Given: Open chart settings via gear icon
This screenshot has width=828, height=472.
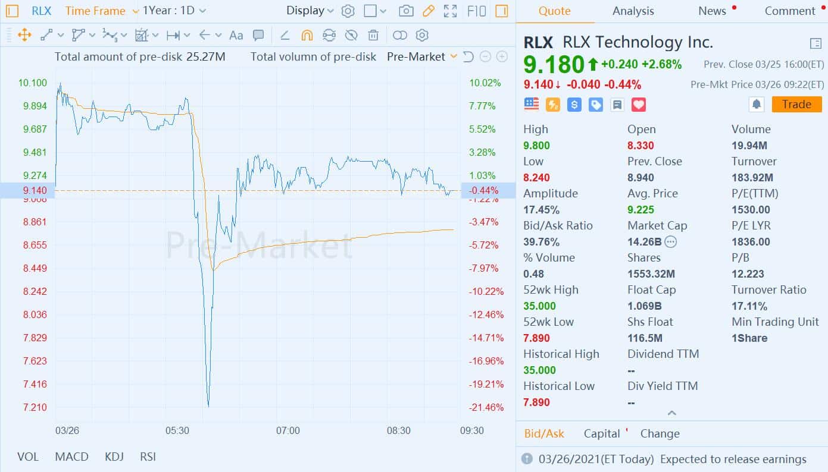Looking at the screenshot, I should [348, 11].
